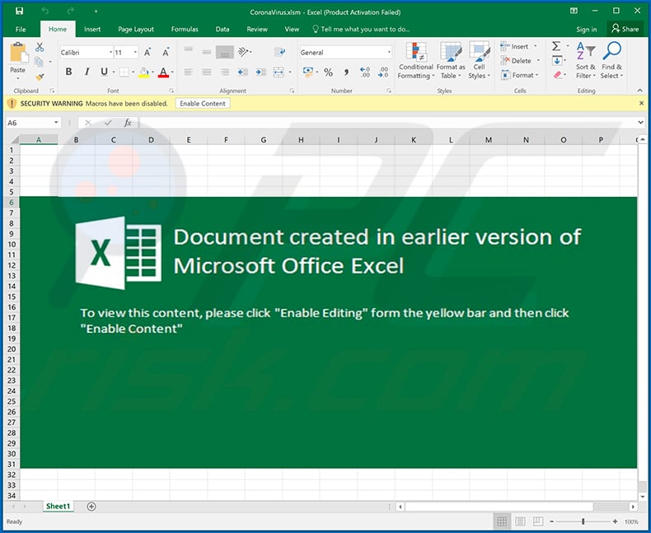Viewport: 651px width, 533px height.
Task: Toggle Center horizontal alignment
Action: tap(206, 72)
